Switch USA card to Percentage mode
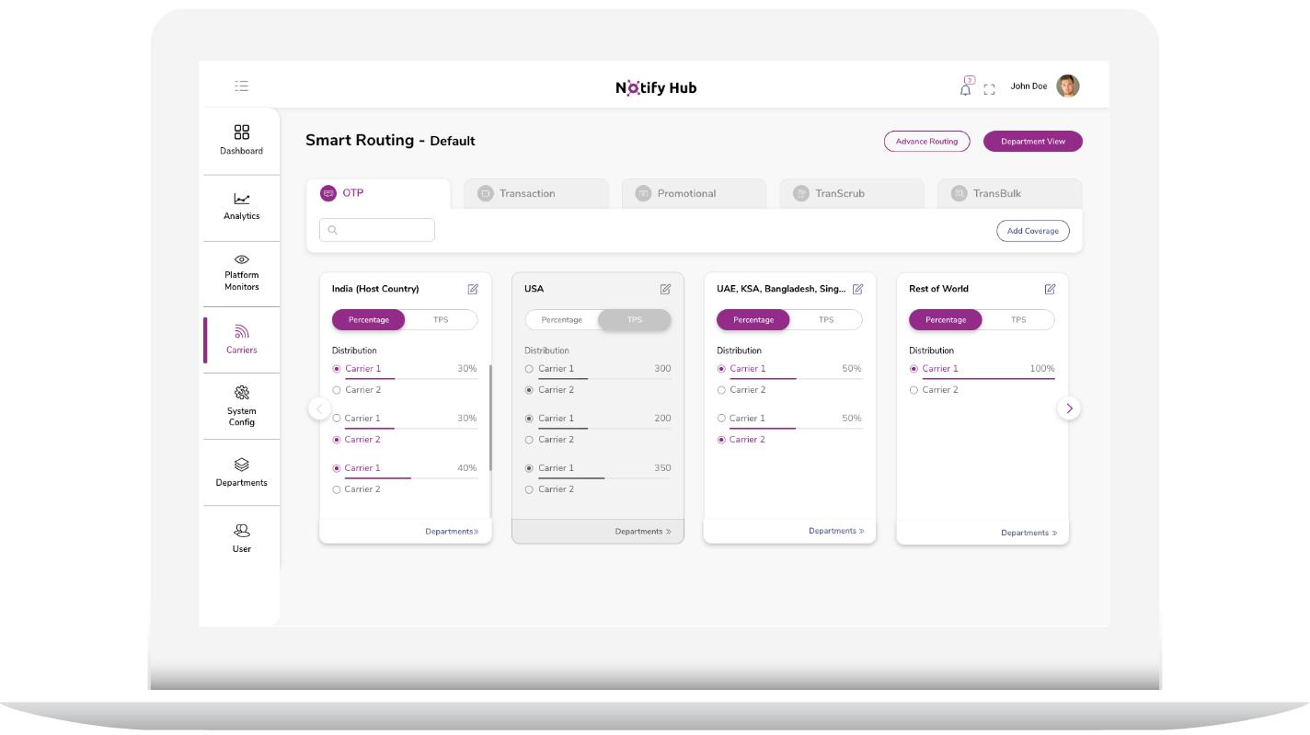 pyautogui.click(x=561, y=320)
